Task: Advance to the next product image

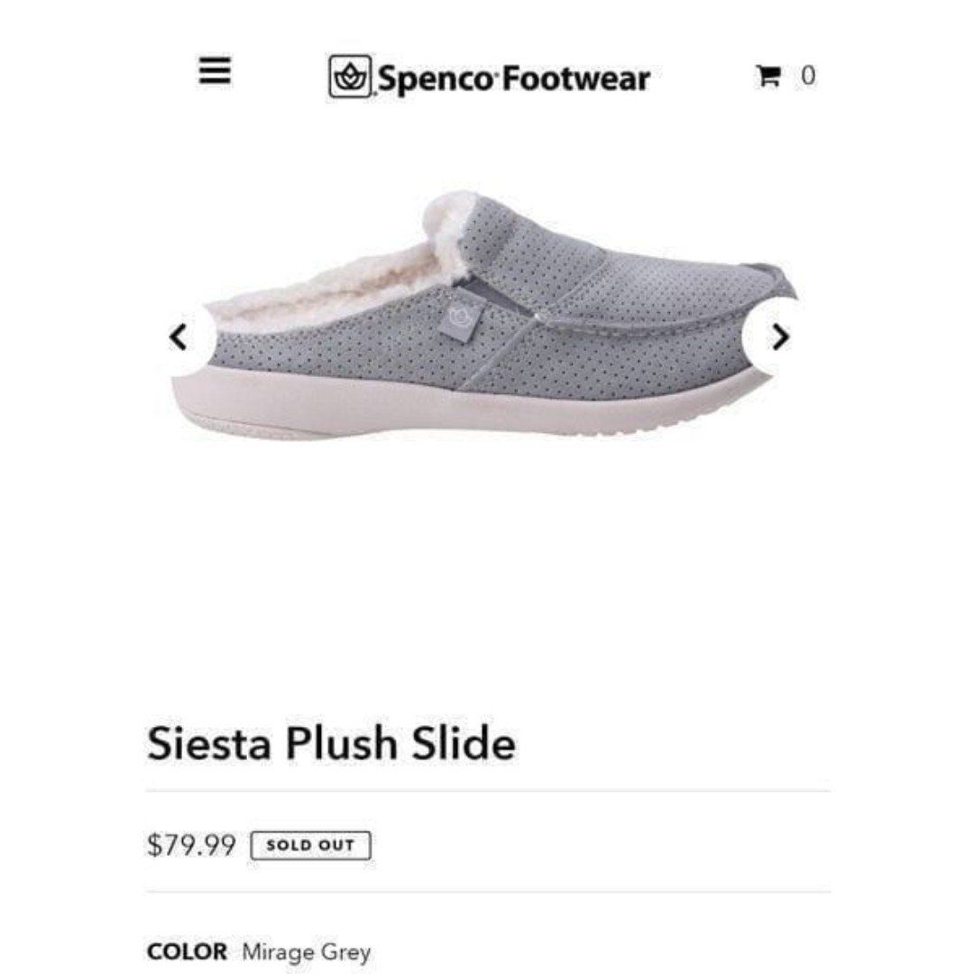Action: click(780, 337)
